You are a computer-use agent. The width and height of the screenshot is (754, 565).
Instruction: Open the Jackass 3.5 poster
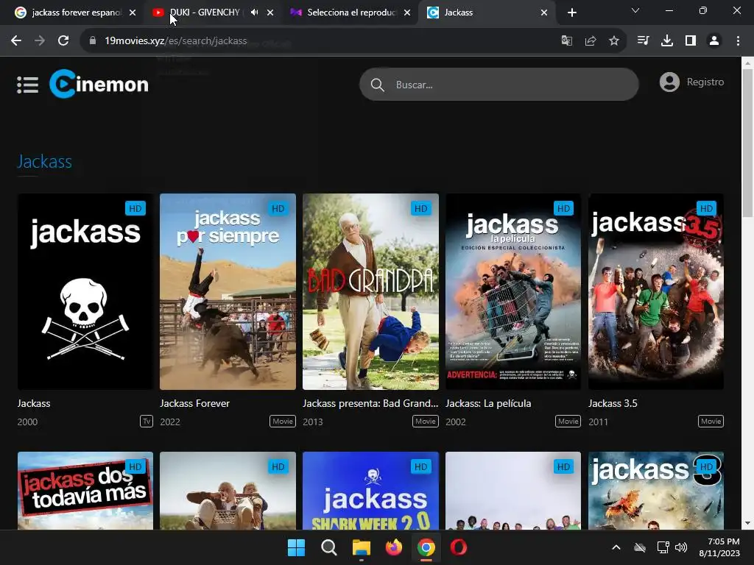tap(656, 291)
